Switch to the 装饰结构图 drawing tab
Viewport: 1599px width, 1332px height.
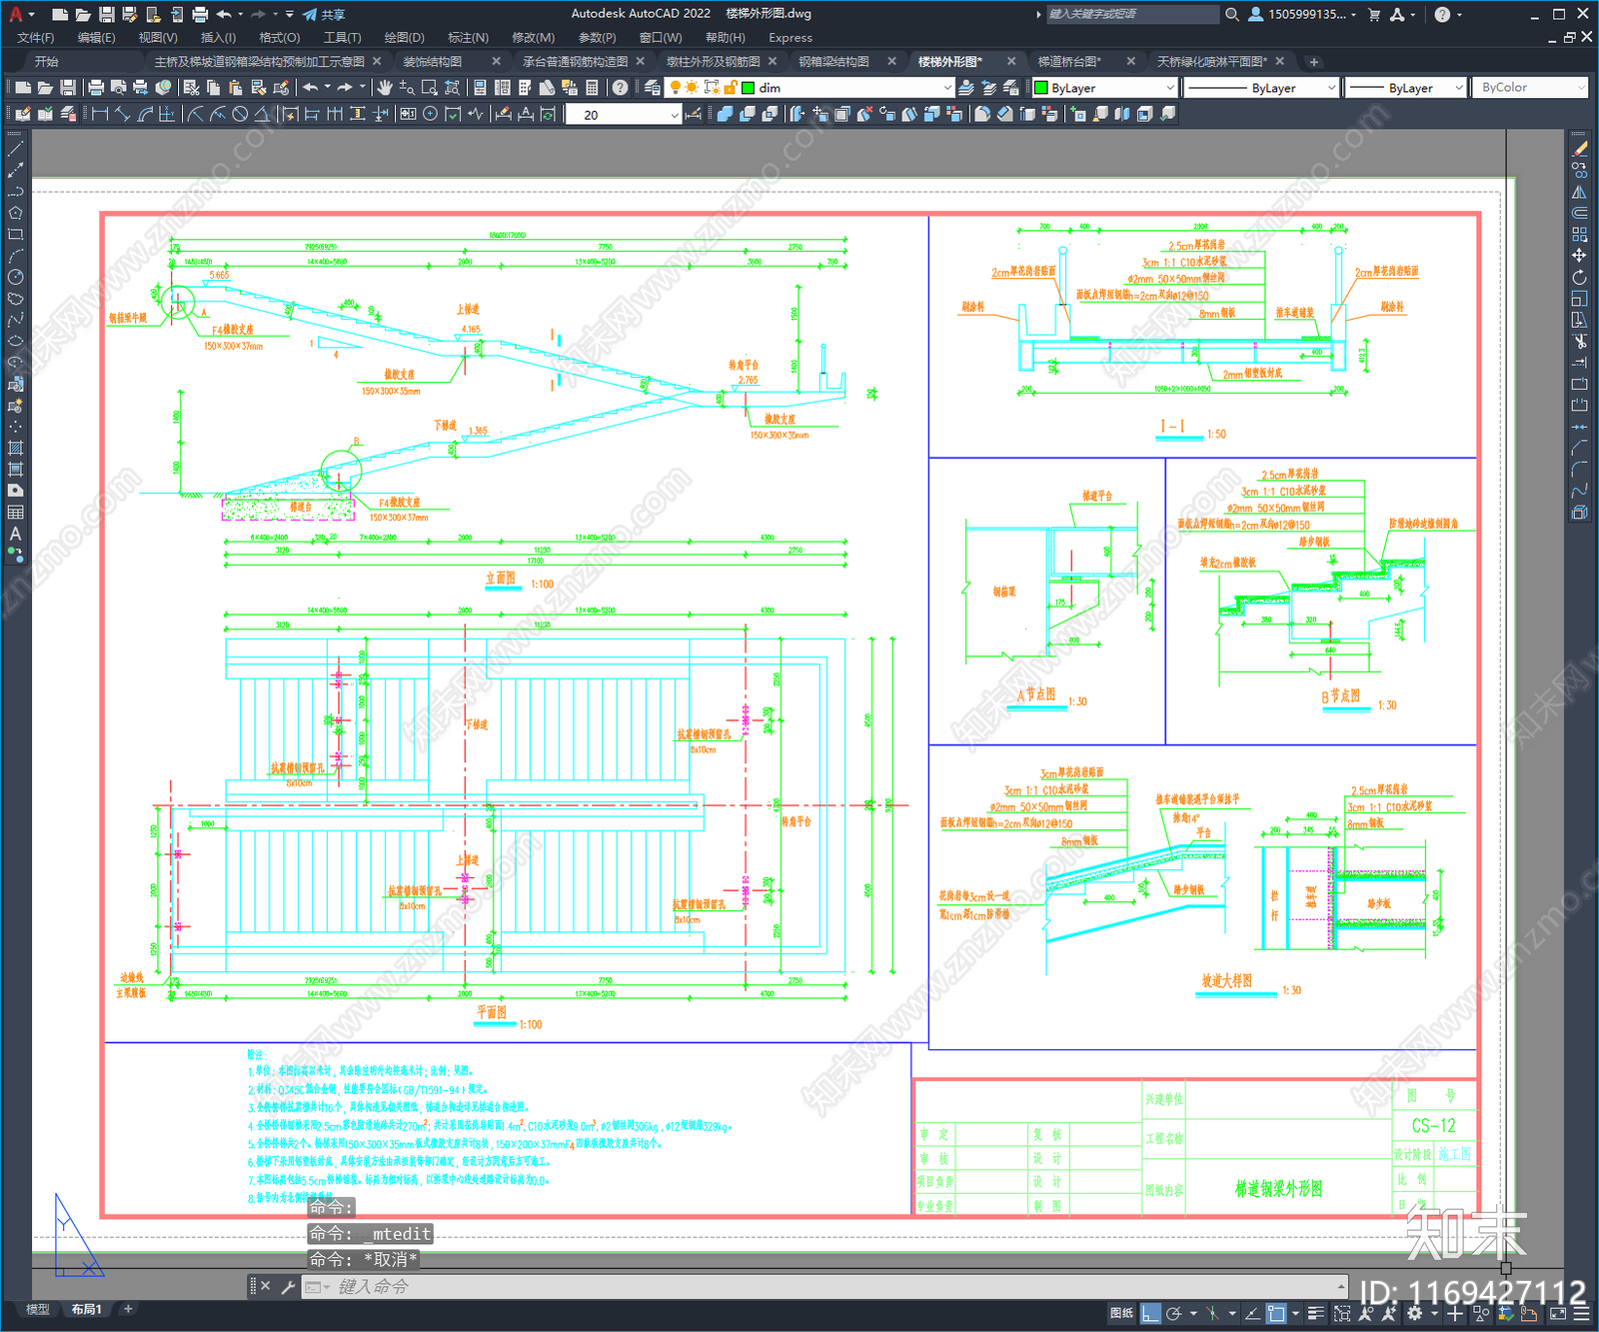tap(432, 62)
